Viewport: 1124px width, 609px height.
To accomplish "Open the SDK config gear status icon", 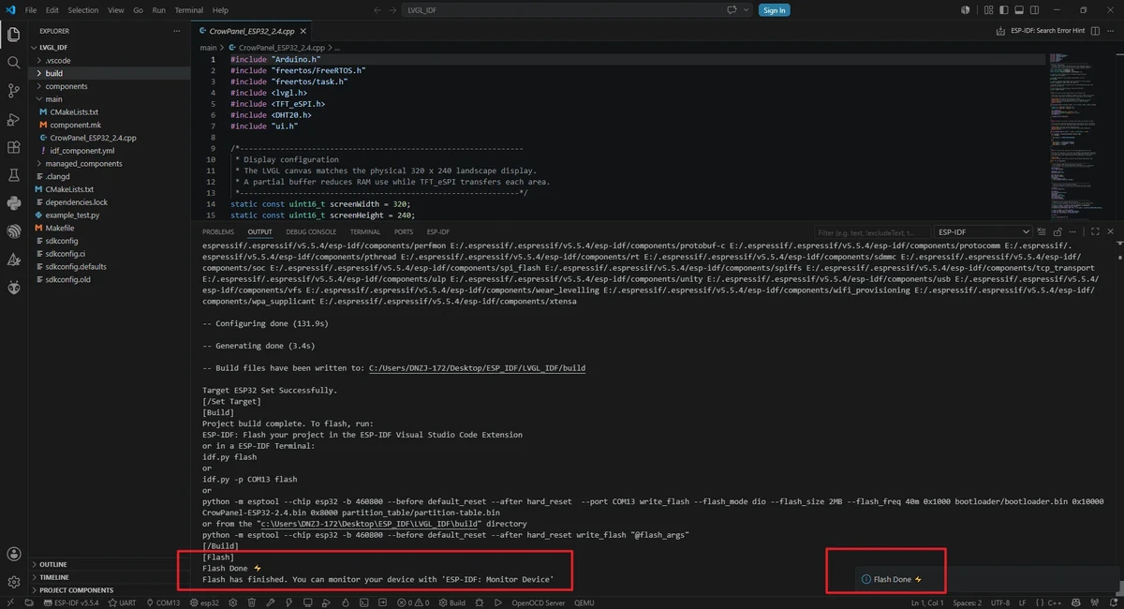I will [233, 602].
